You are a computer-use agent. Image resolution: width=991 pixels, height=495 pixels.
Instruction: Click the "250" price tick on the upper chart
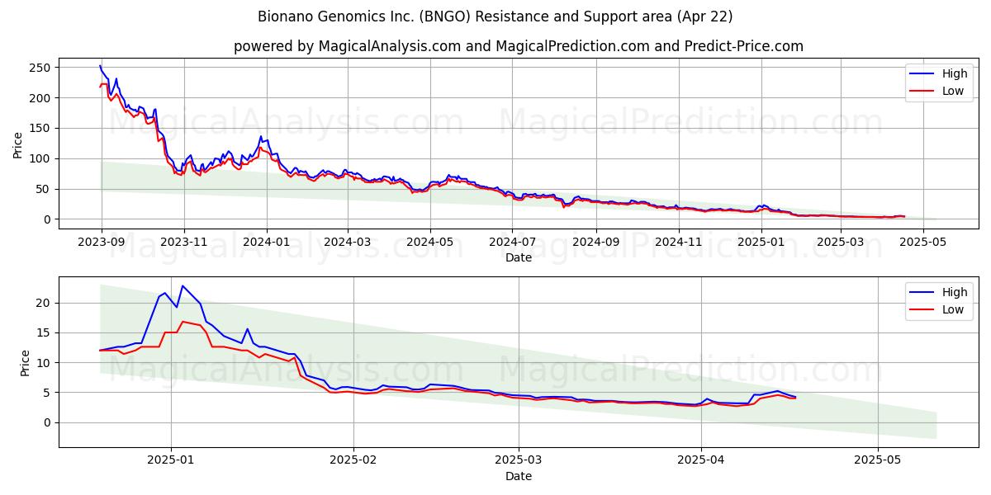click(40, 68)
